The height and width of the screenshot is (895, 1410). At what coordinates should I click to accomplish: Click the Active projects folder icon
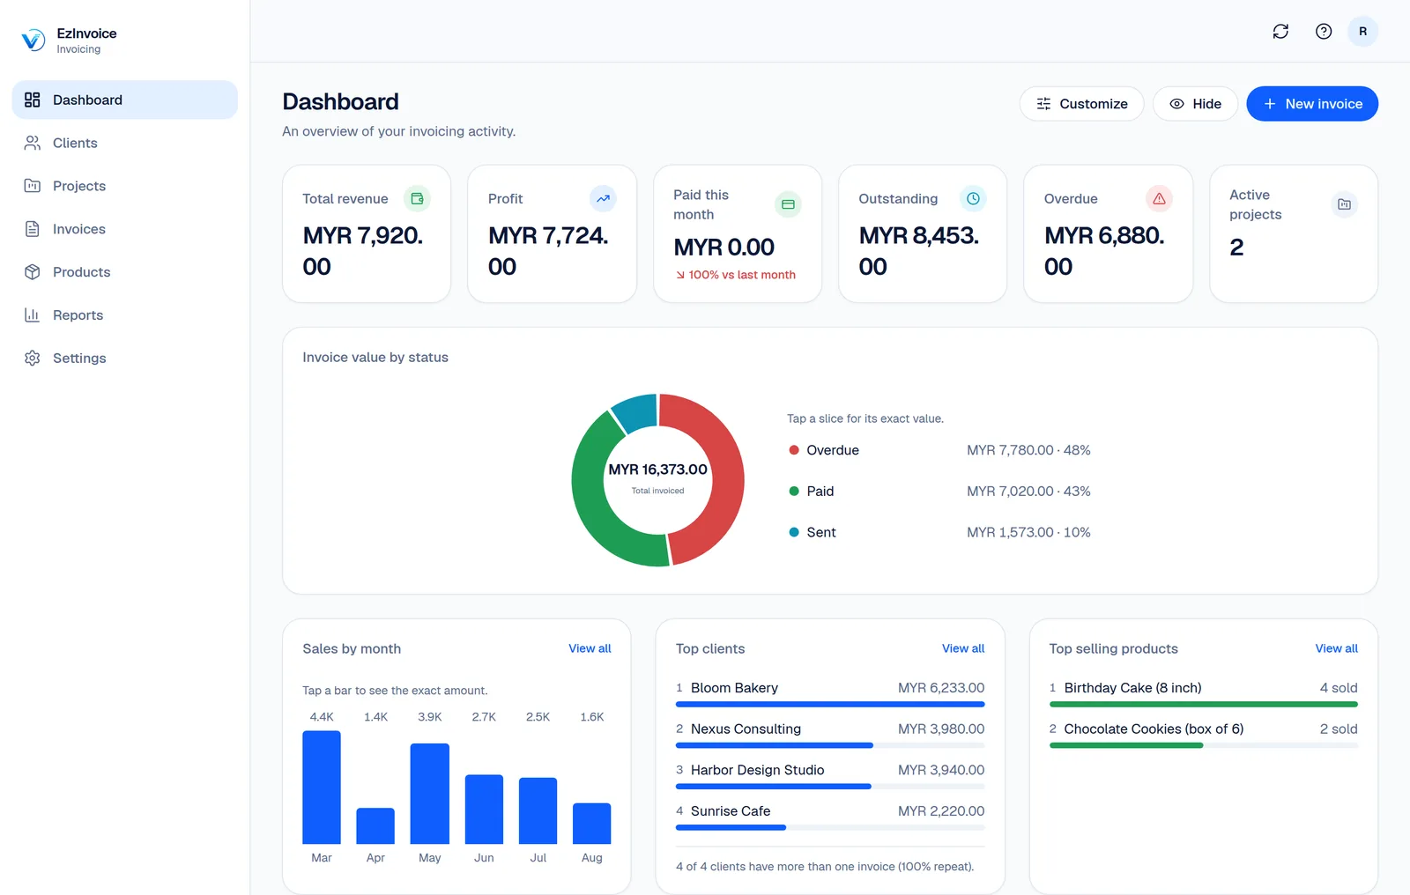1344,204
